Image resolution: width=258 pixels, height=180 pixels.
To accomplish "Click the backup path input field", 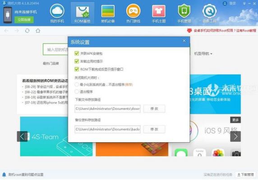I will pyautogui.click(x=108, y=129).
